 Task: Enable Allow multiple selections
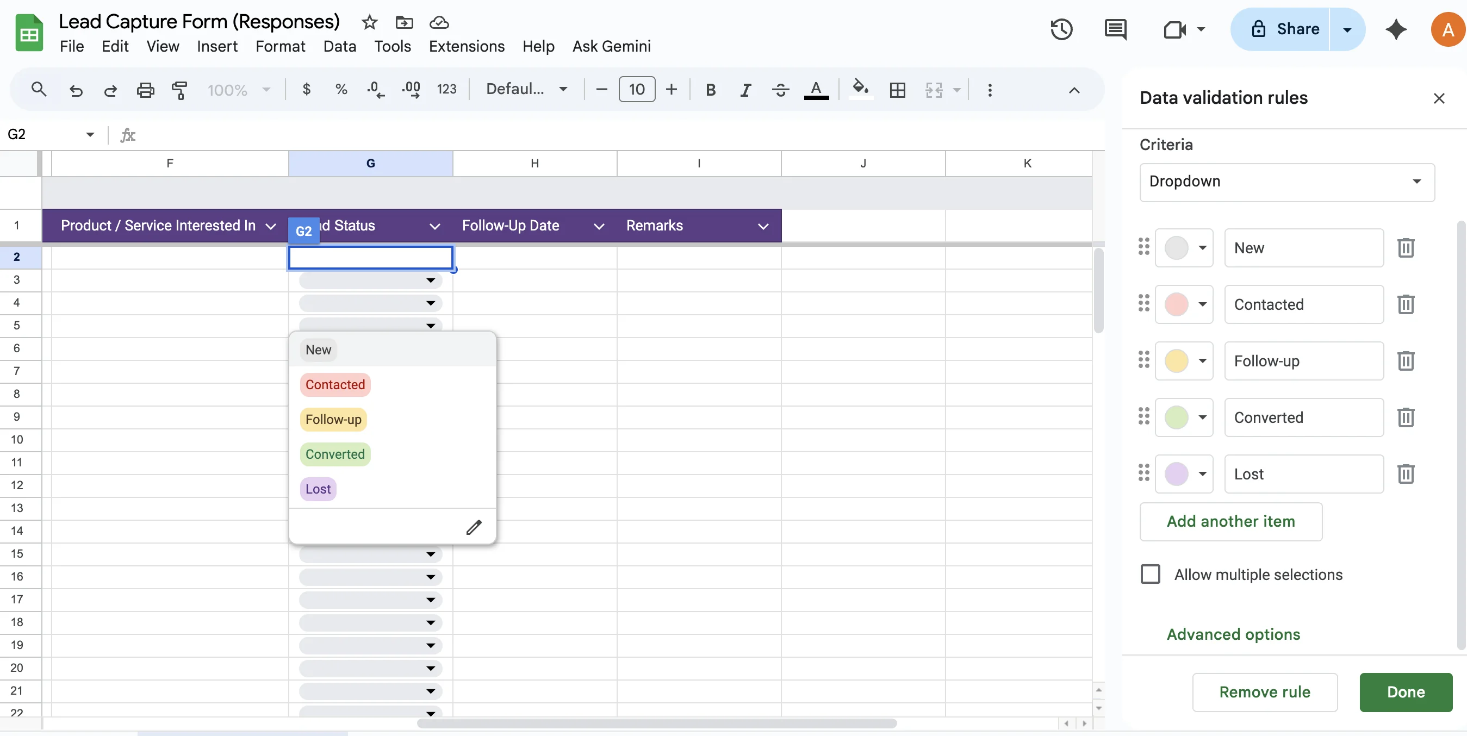point(1151,575)
